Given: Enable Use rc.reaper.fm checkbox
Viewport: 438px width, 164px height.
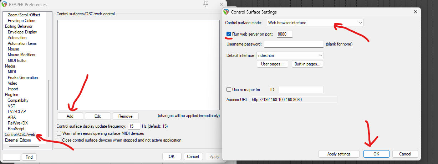Looking at the screenshot, I should coord(229,90).
